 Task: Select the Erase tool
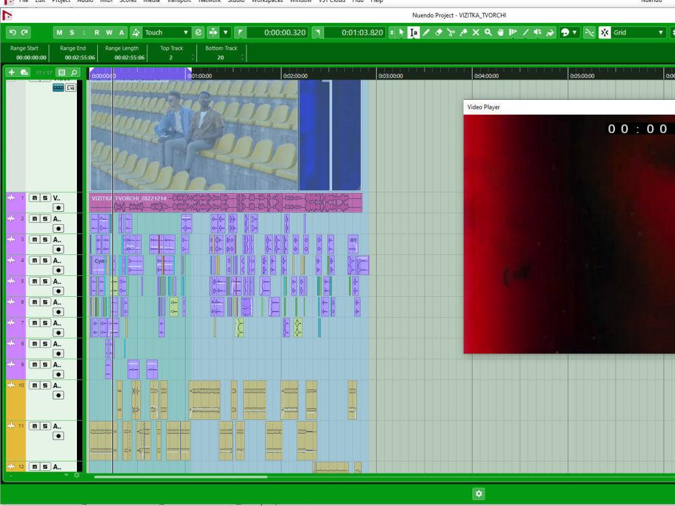coord(438,32)
